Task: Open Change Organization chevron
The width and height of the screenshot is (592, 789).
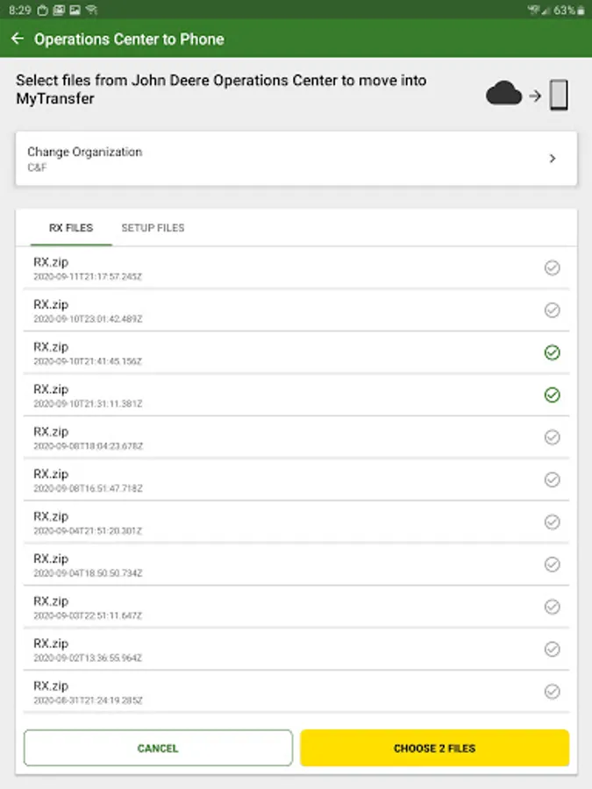Action: (552, 159)
